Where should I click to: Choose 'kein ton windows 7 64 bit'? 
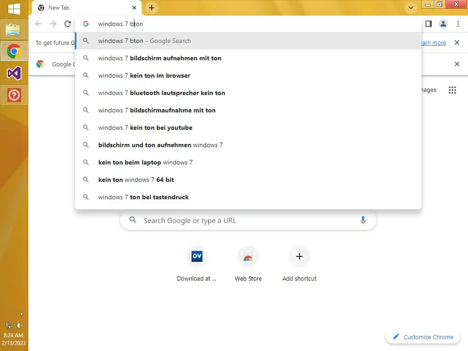pos(248,180)
